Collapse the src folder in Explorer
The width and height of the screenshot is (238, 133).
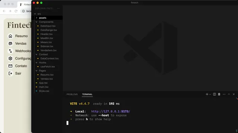35,14
